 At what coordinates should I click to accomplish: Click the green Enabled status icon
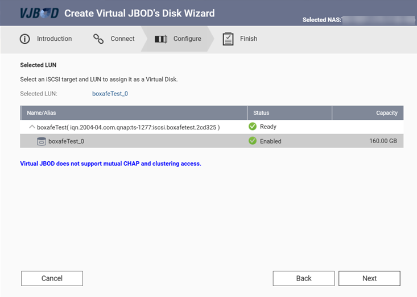253,141
